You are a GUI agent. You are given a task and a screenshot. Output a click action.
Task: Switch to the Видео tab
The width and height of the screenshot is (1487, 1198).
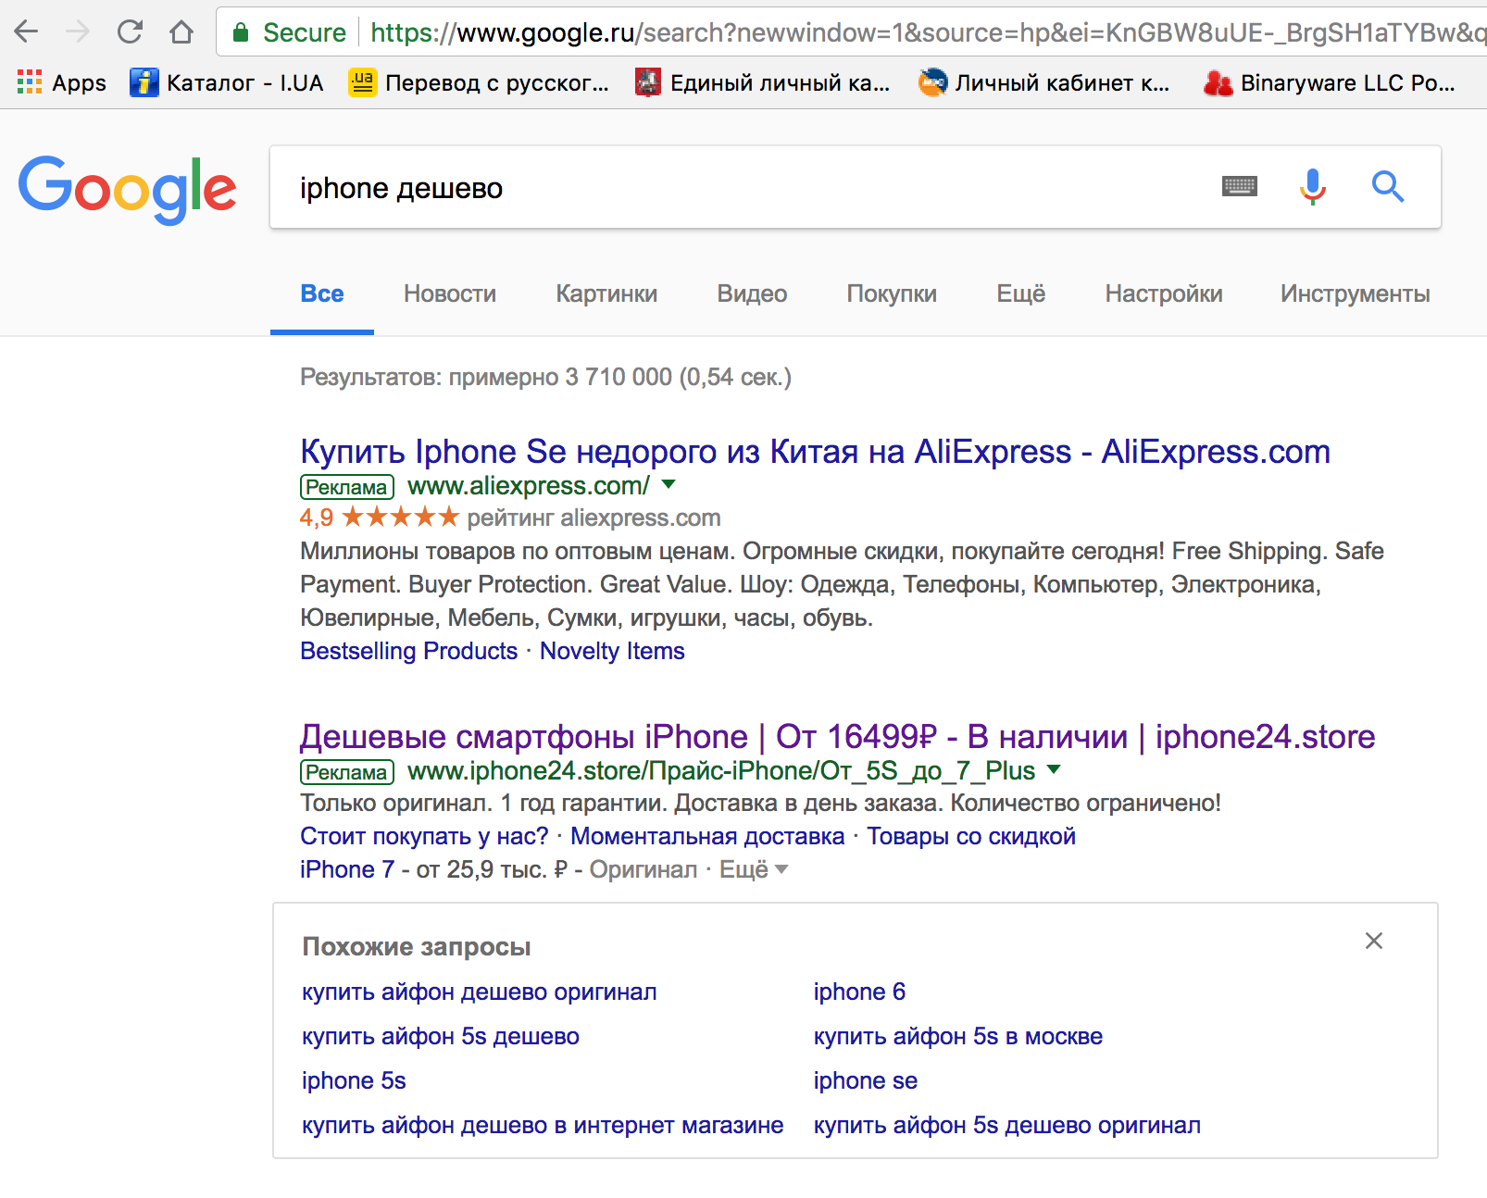(752, 294)
